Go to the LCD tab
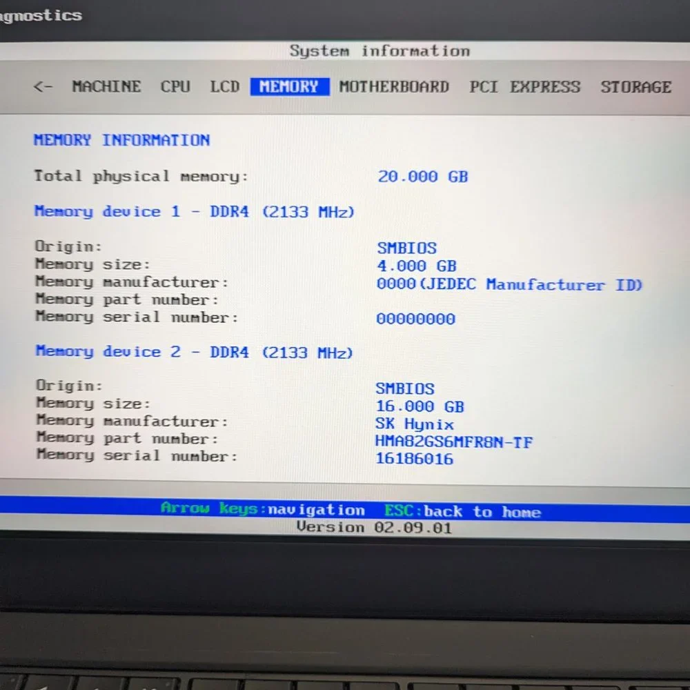690x690 pixels. [x=225, y=86]
